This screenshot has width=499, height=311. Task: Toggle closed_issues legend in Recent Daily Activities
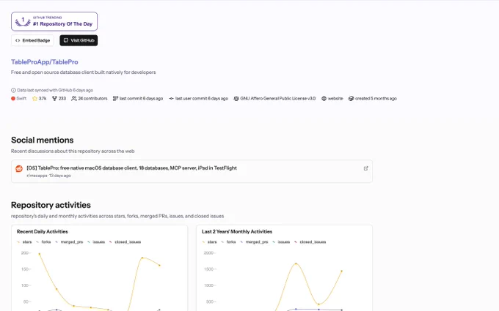[125, 241]
